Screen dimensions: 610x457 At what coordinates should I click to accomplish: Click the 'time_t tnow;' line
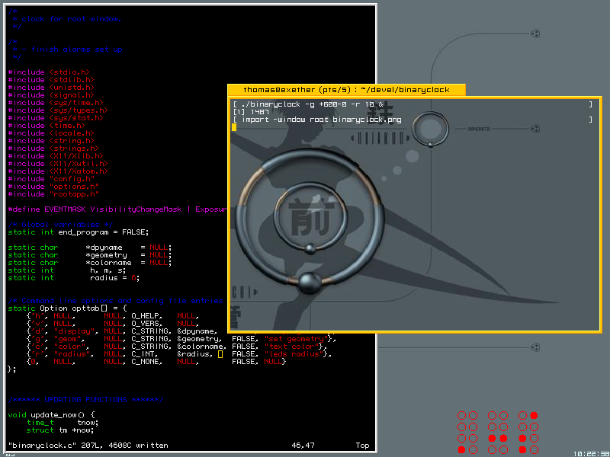coord(63,423)
